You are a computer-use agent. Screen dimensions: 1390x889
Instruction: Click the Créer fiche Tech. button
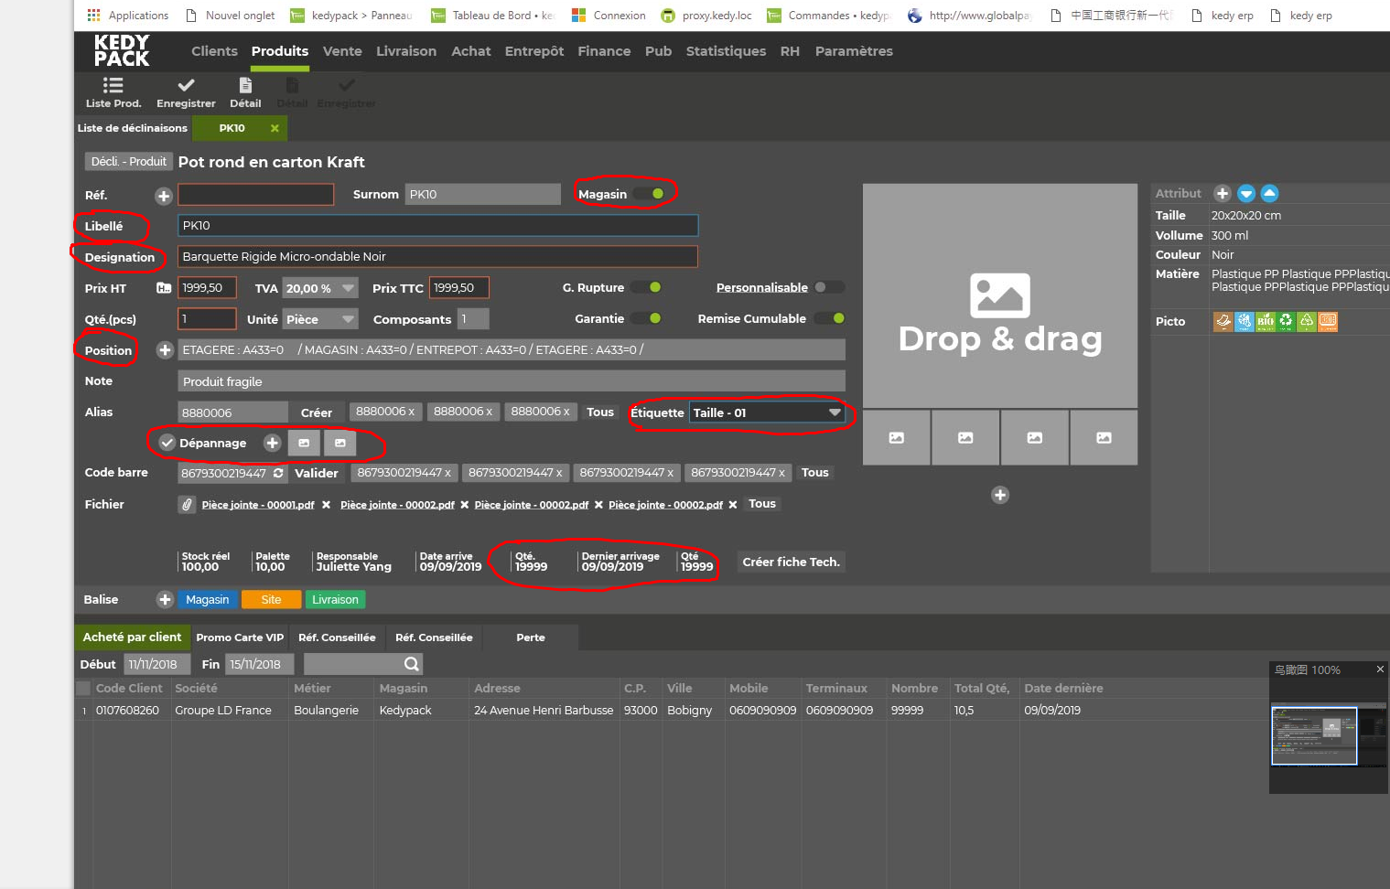tap(791, 562)
